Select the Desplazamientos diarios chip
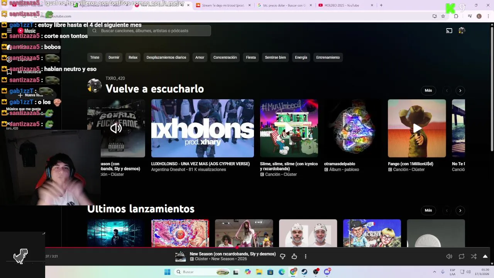 (166, 57)
